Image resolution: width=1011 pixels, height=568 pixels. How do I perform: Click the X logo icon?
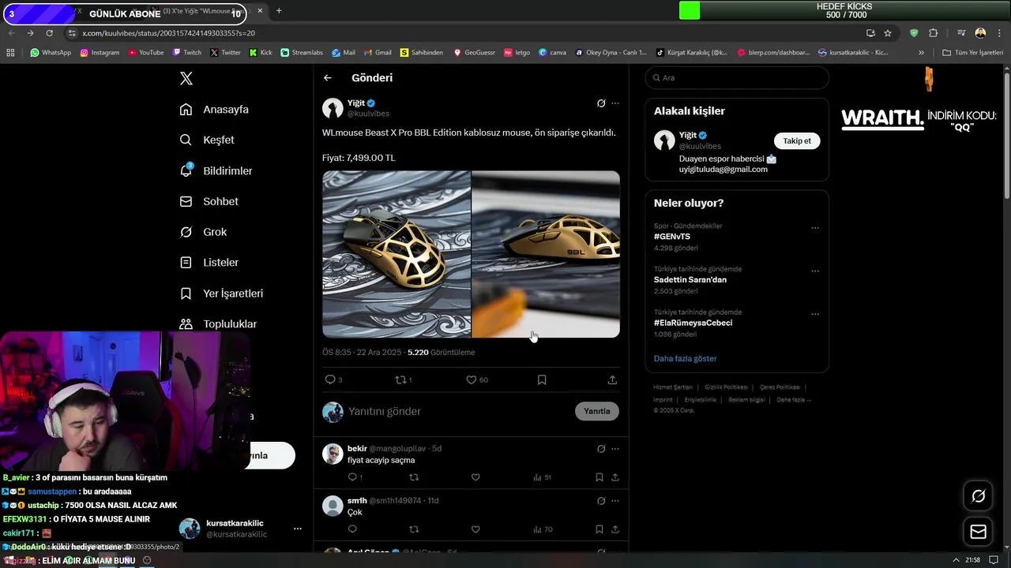[186, 78]
